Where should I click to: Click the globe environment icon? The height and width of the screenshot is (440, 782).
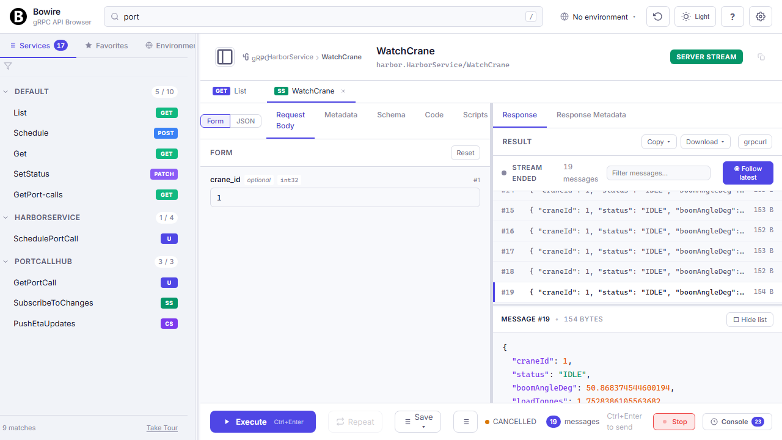(565, 16)
